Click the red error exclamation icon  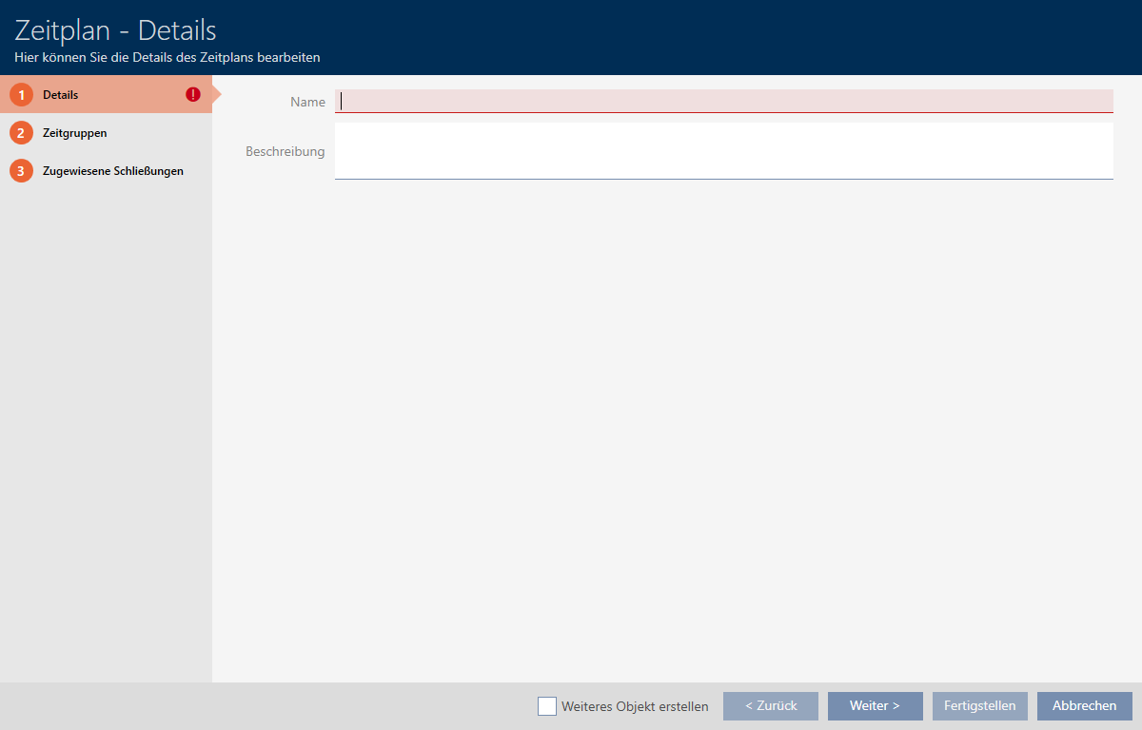click(x=193, y=95)
